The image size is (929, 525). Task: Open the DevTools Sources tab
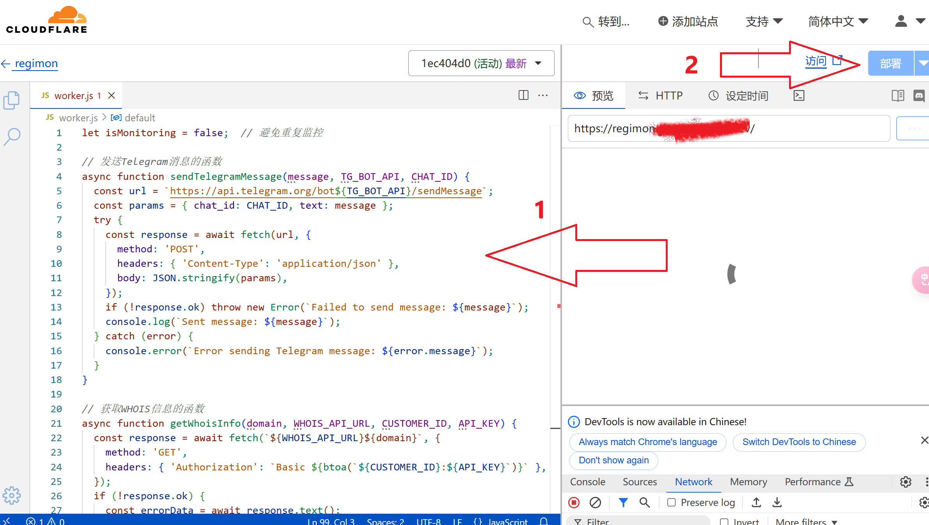click(640, 482)
